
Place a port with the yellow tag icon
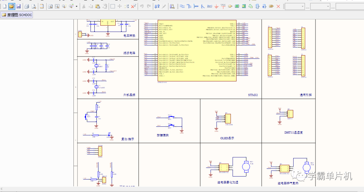tap(271, 6)
